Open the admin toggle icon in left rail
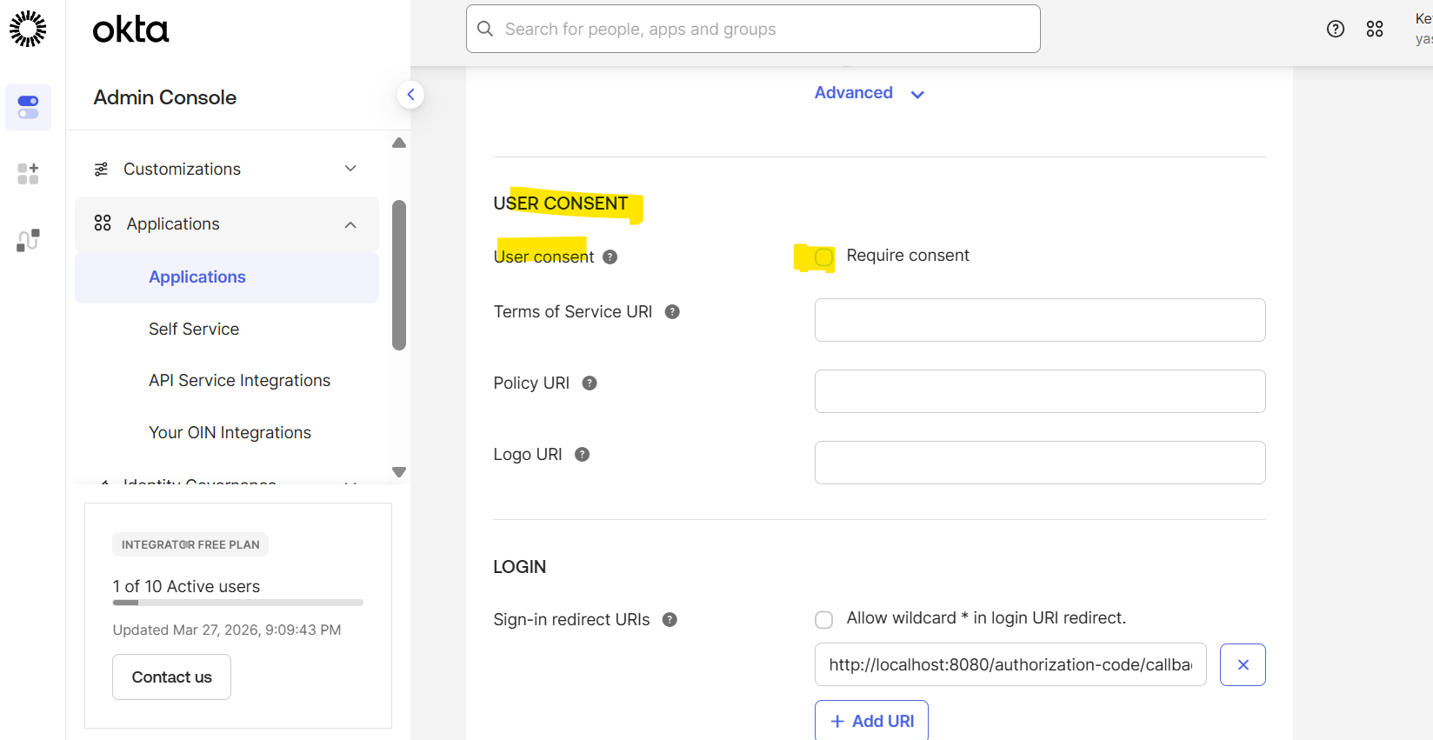The height and width of the screenshot is (740, 1433). (x=28, y=107)
